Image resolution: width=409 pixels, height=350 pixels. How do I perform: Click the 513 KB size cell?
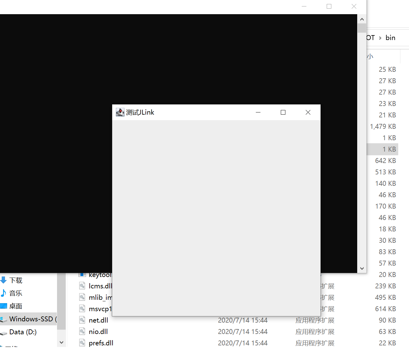(386, 172)
